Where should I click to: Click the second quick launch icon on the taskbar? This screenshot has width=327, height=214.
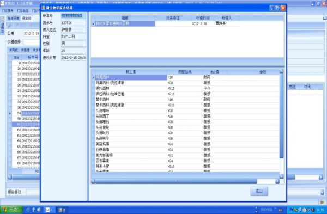(33, 210)
